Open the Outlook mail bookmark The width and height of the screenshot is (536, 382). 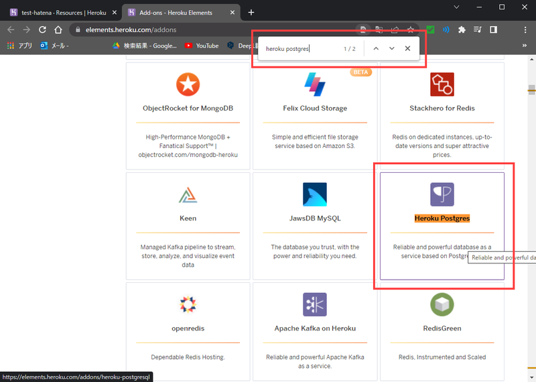tap(55, 46)
